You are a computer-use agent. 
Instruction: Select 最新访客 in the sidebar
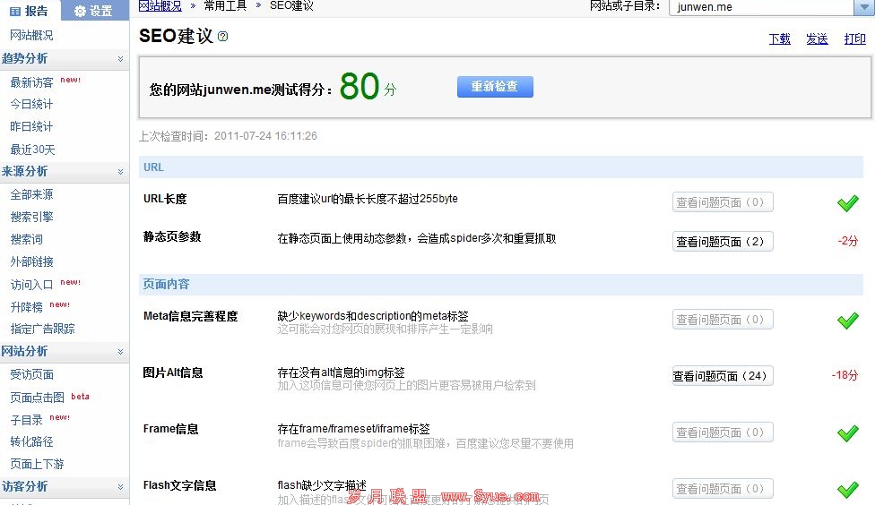coord(31,82)
